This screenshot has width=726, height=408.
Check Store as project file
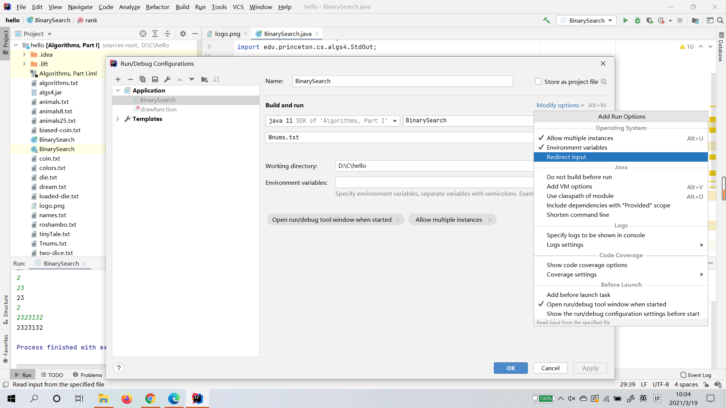[538, 81]
